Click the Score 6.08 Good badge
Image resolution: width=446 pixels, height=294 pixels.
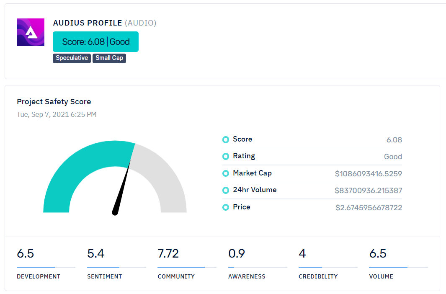pyautogui.click(x=95, y=42)
